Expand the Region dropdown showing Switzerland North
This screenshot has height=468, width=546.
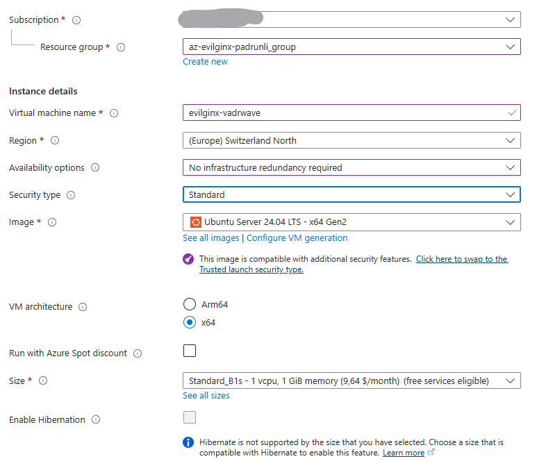pyautogui.click(x=351, y=140)
